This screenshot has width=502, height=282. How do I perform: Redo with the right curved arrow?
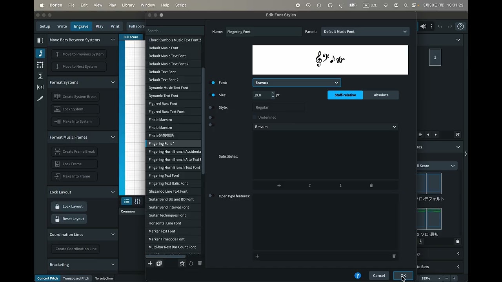click(x=450, y=26)
